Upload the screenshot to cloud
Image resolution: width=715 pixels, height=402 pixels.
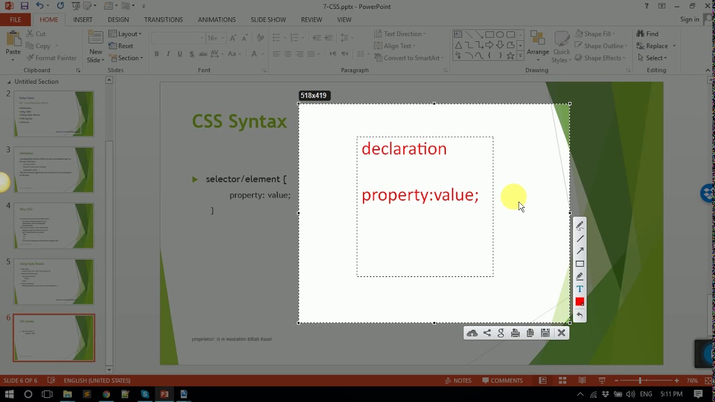click(472, 333)
